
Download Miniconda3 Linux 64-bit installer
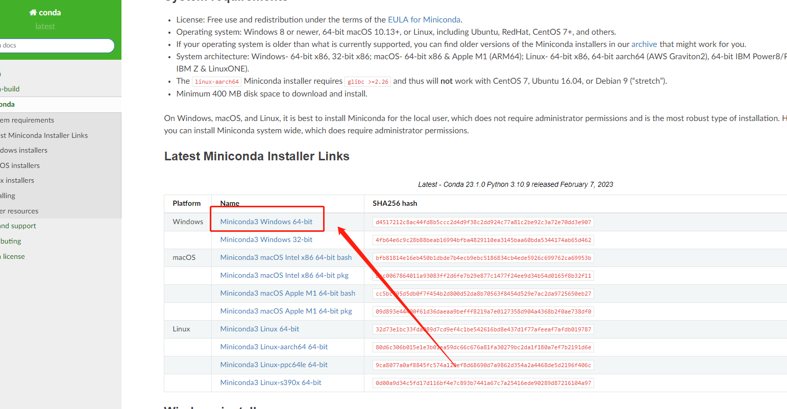pyautogui.click(x=260, y=329)
